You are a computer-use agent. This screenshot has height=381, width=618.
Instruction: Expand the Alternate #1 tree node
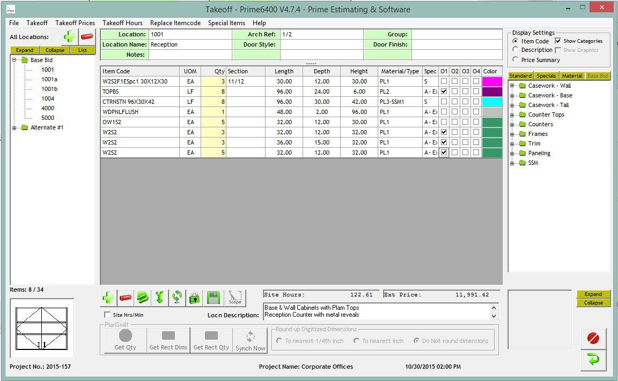tap(14, 128)
